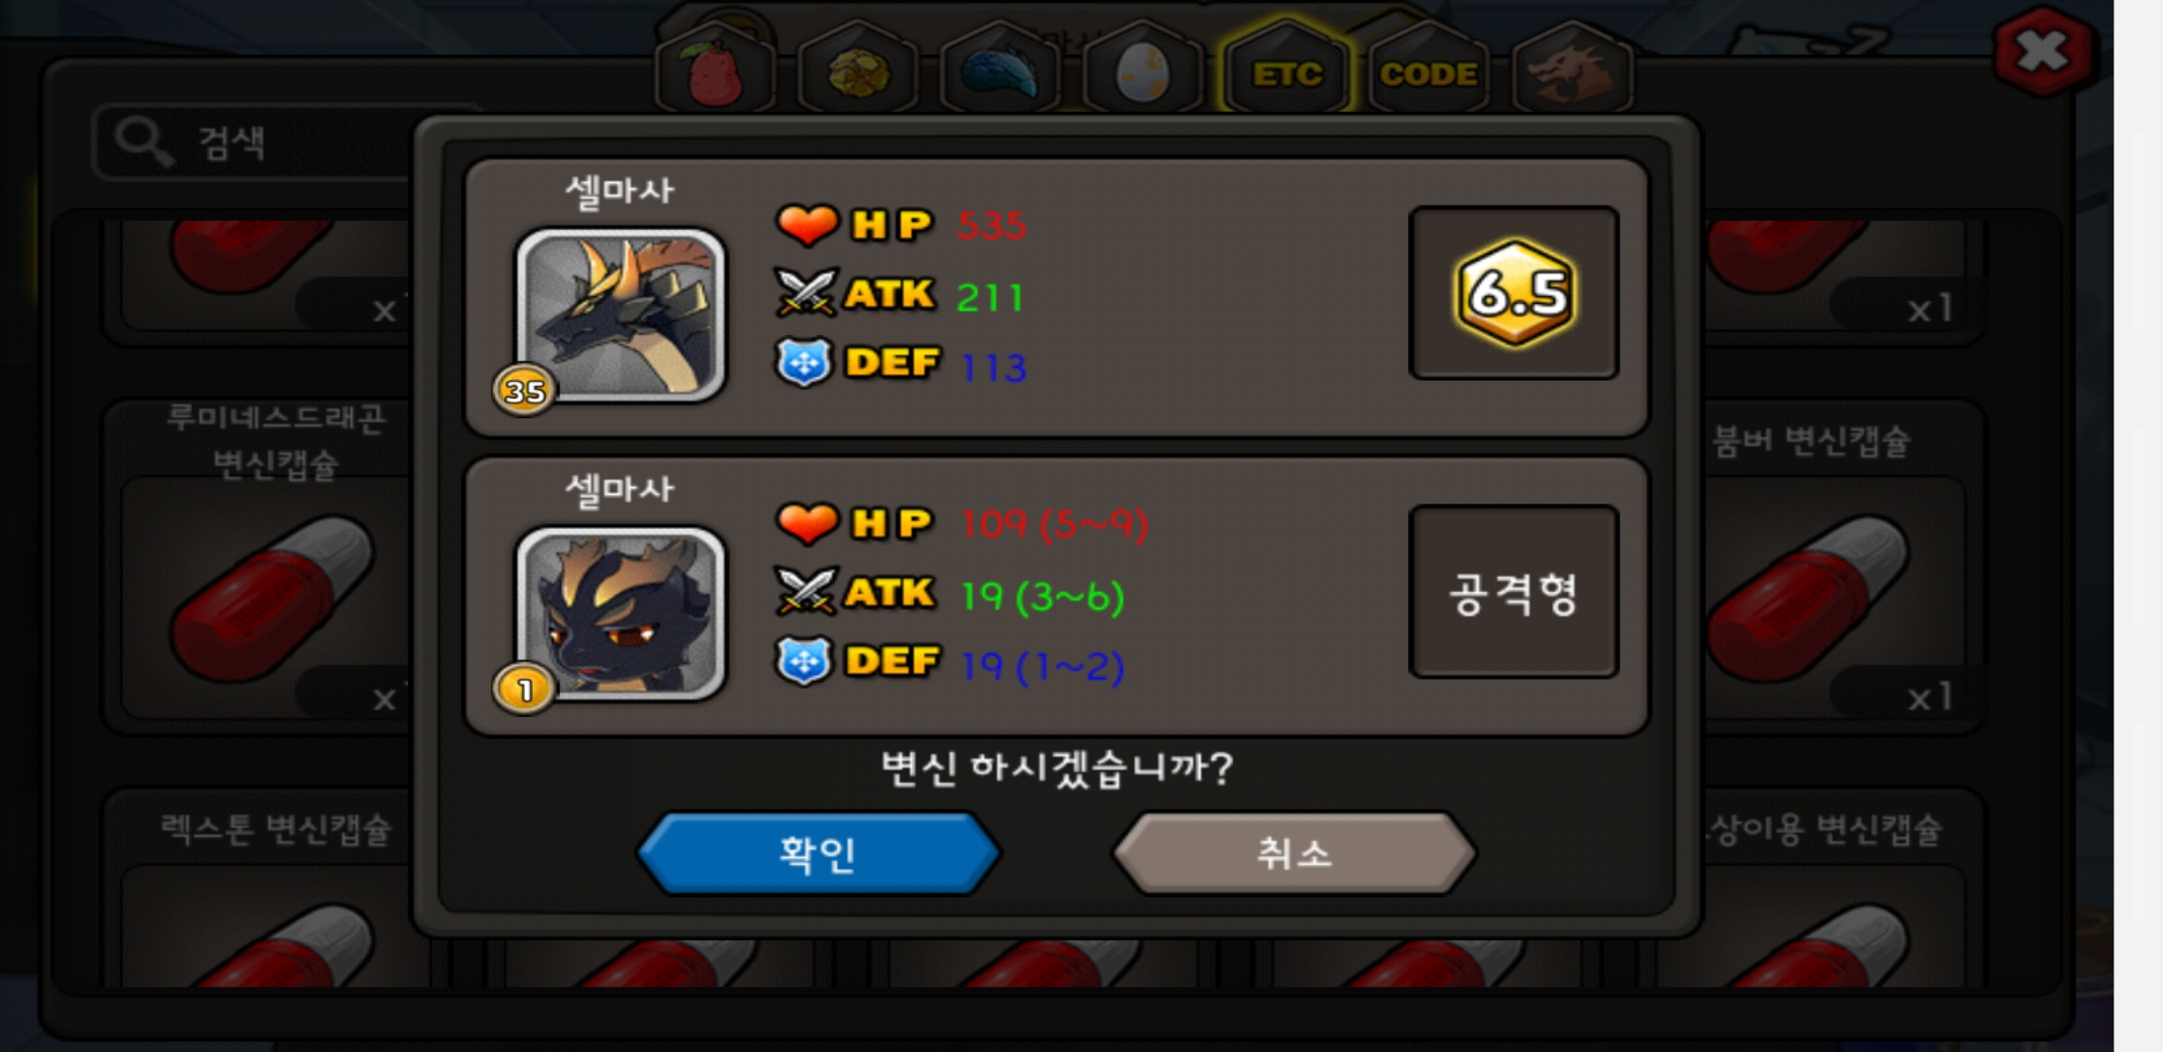Click the level 35 셀마사 dragon portrait

621,314
